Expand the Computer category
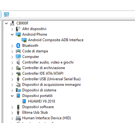 [12, 57]
